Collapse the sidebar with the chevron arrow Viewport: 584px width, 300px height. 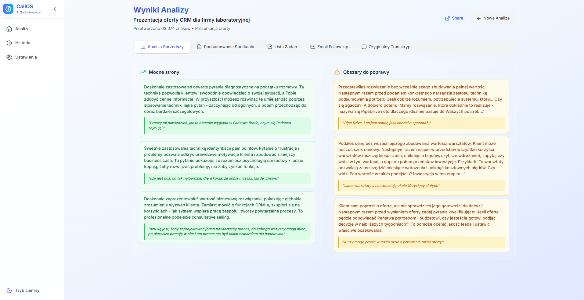(55, 9)
